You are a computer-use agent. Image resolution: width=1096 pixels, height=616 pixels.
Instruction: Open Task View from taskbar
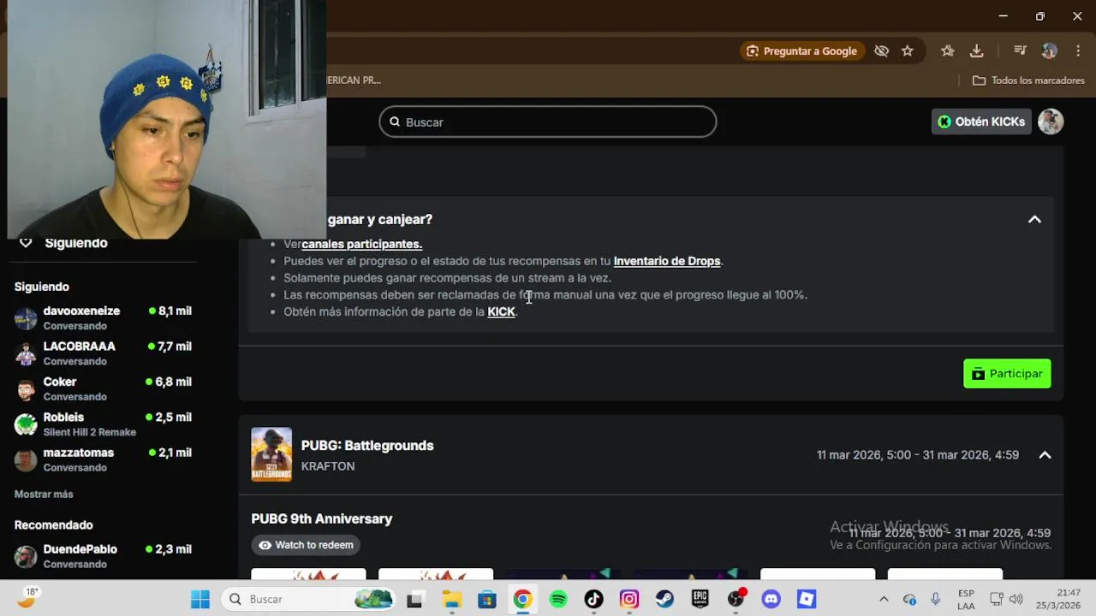[414, 599]
